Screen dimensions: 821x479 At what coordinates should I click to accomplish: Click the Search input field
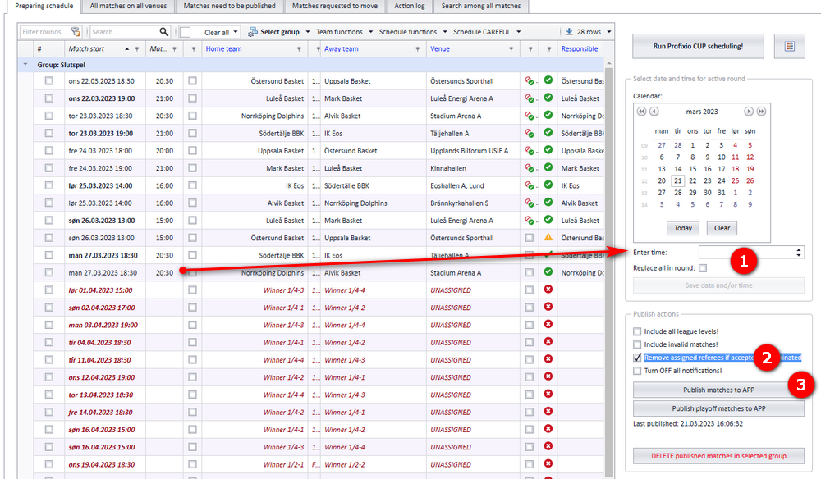124,32
